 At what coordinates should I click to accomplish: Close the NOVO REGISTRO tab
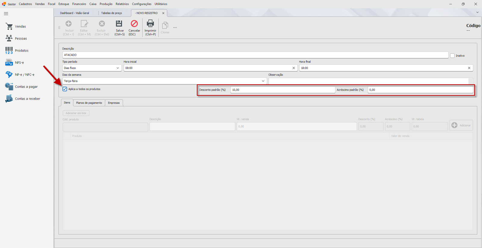pos(163,13)
